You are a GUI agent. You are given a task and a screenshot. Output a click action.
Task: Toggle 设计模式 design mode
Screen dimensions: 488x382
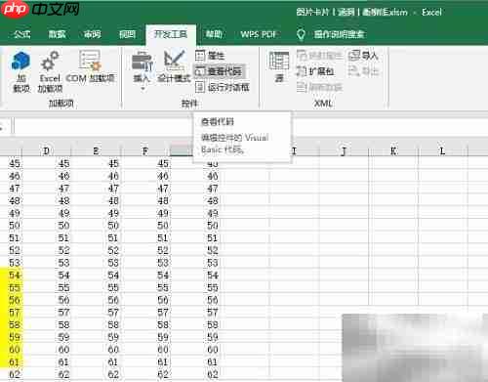click(x=174, y=66)
